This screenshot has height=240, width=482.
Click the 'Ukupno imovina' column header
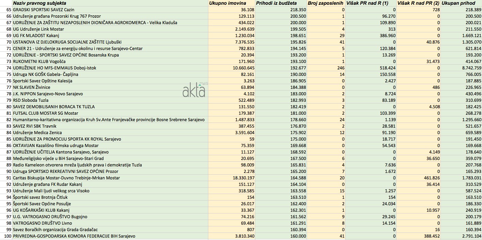pos(227,3)
